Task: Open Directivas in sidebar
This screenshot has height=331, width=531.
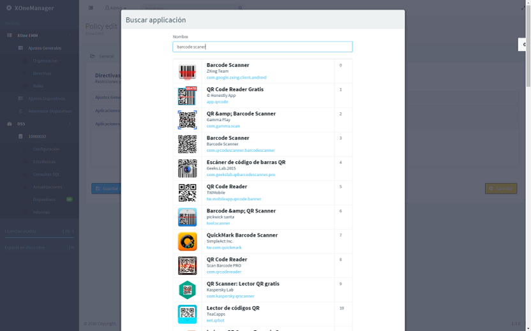Action: [42, 73]
